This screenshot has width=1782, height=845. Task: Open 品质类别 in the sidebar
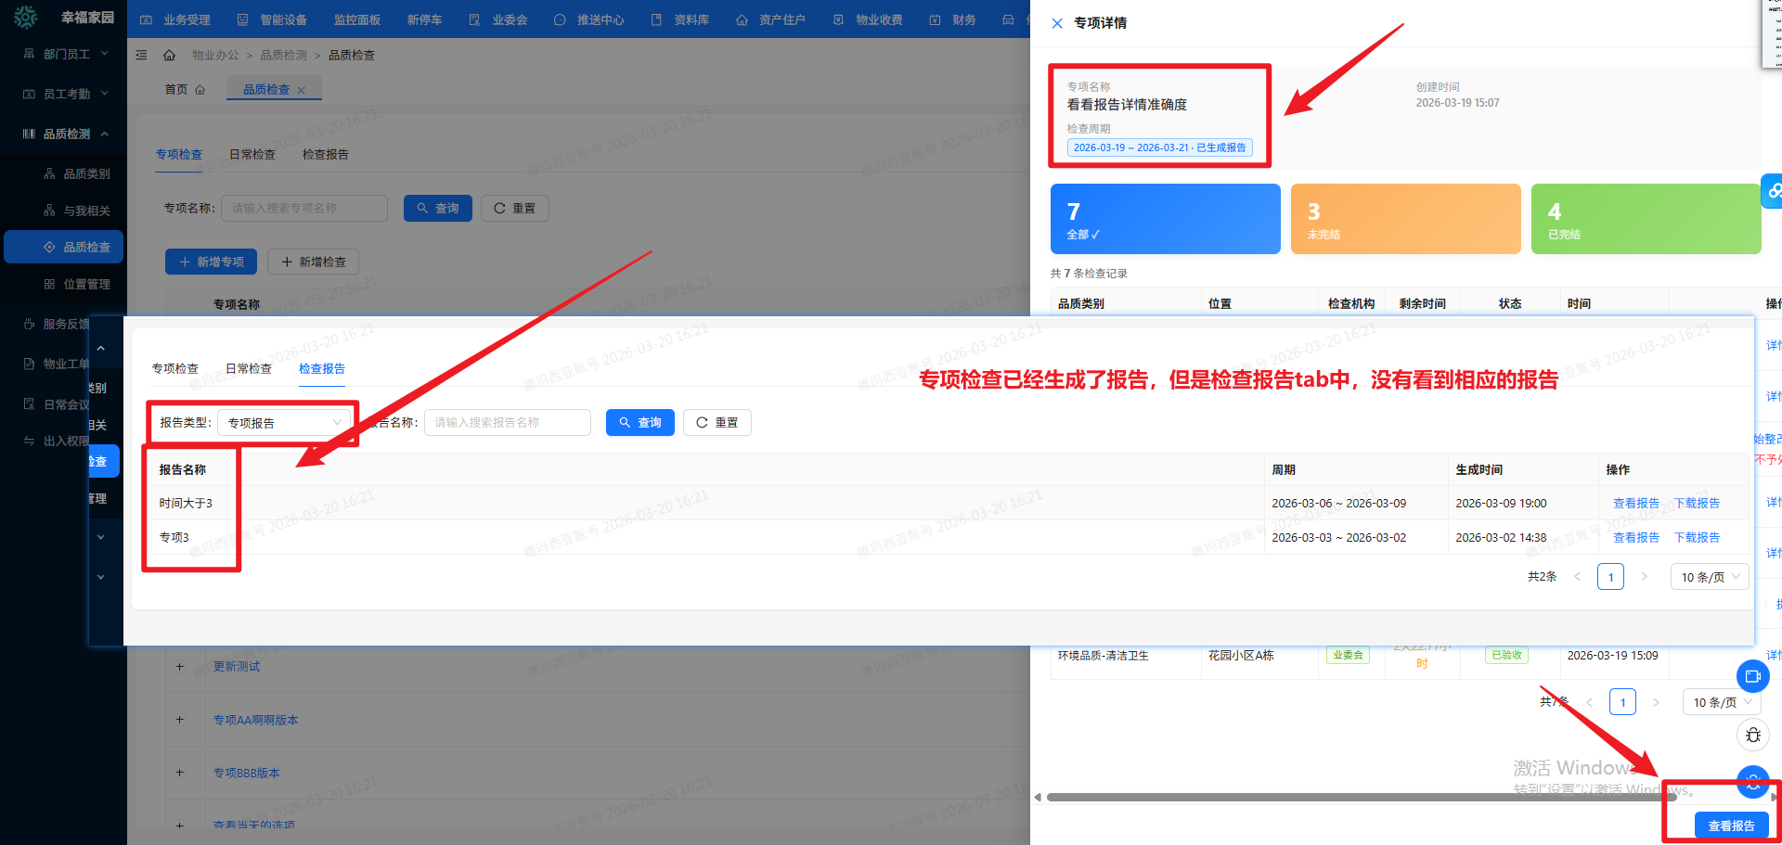click(86, 173)
